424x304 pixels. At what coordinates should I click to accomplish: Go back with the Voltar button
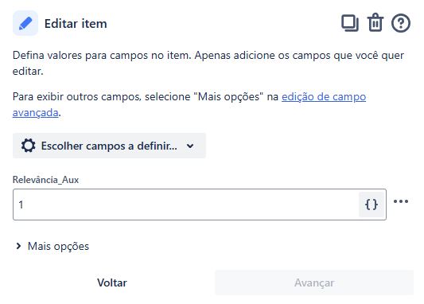point(112,283)
